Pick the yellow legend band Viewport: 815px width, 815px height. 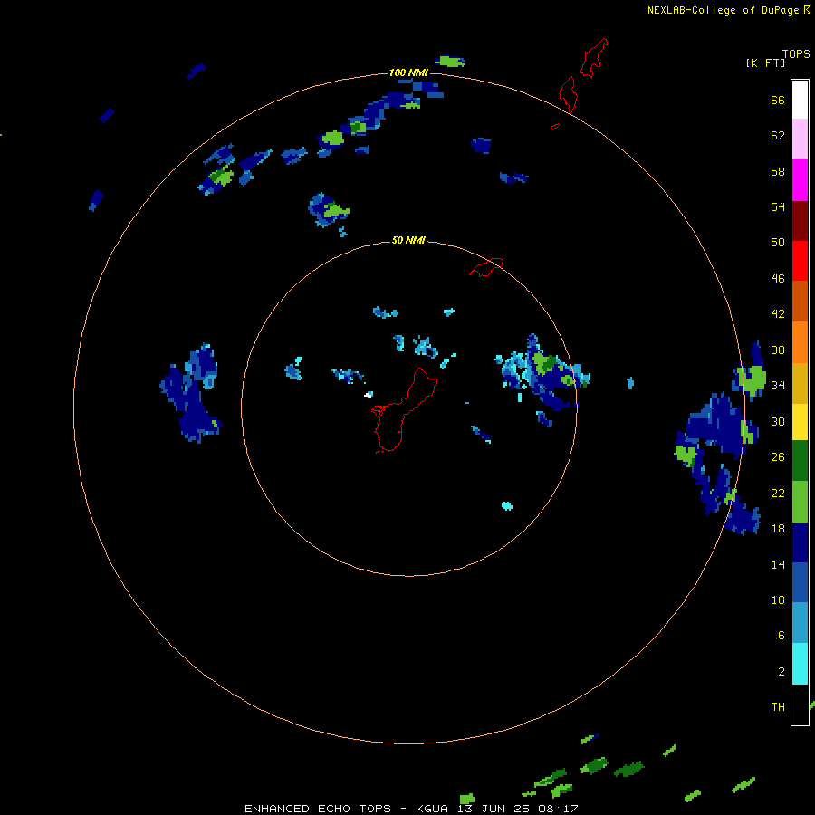click(x=800, y=421)
